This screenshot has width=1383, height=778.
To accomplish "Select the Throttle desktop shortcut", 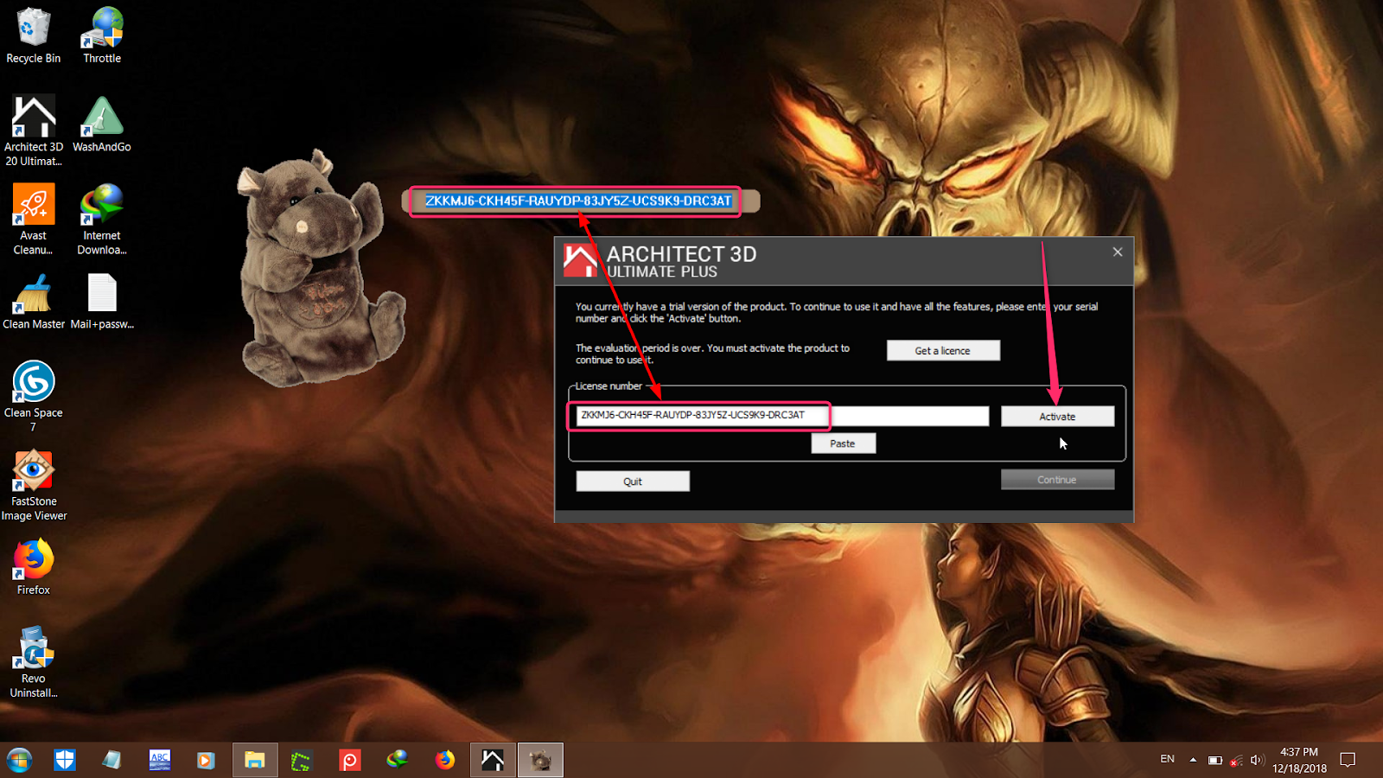I will click(x=102, y=36).
